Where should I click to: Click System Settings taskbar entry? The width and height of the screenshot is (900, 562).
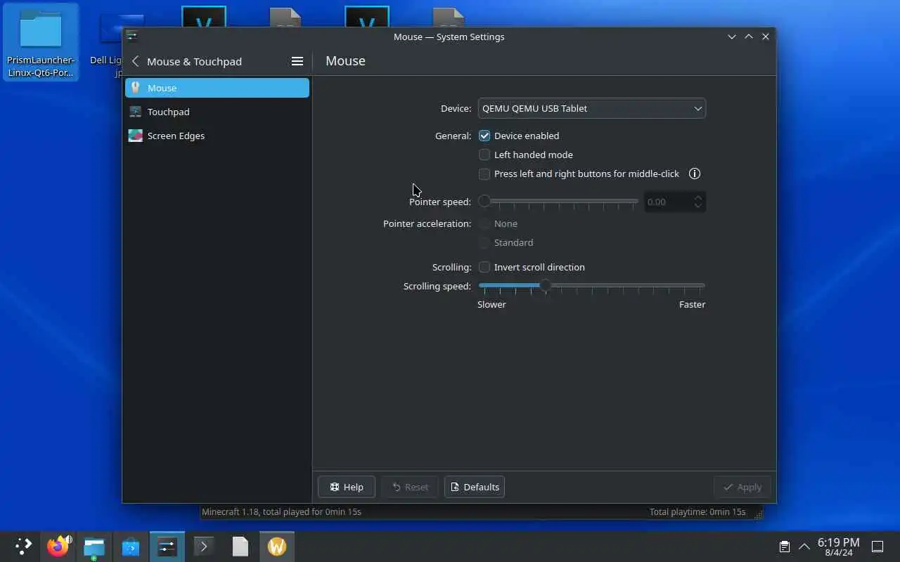167,546
